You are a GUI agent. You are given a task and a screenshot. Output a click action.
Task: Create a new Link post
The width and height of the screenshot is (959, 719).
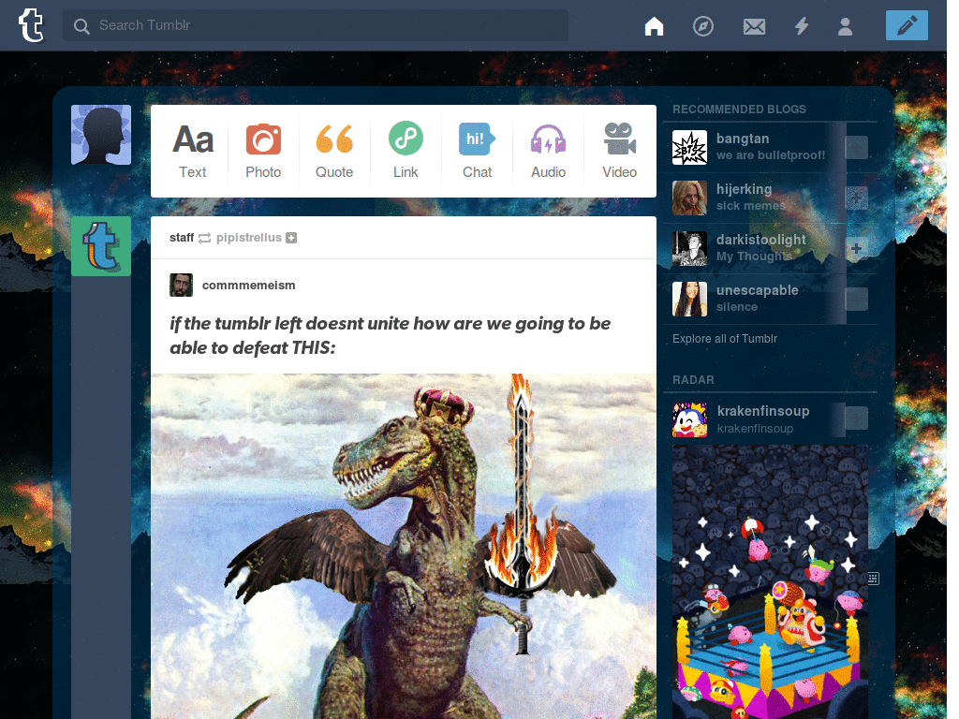click(406, 151)
